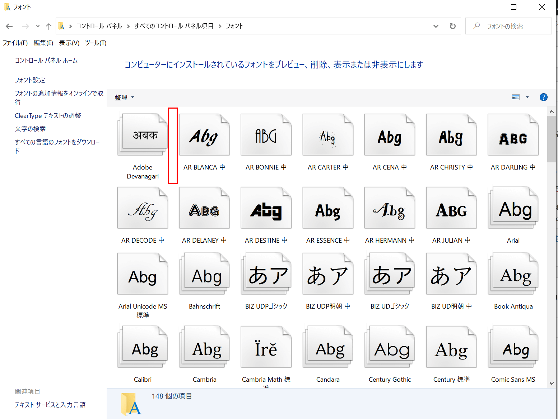
Task: Open the 表示(V) menu
Action: click(69, 43)
